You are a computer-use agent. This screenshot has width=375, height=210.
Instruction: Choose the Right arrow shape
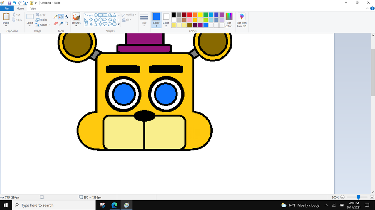[105, 20]
